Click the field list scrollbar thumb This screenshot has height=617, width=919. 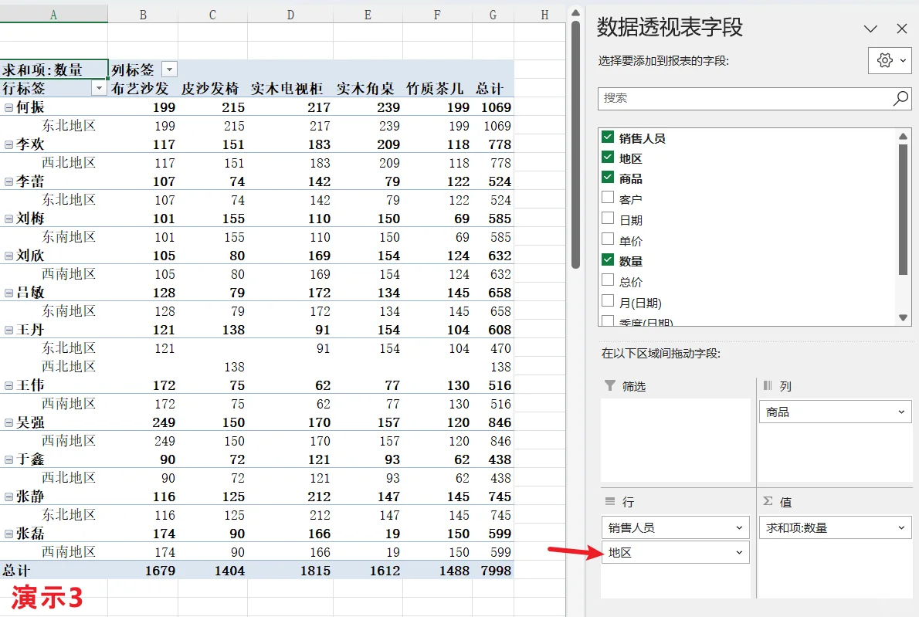click(x=903, y=208)
